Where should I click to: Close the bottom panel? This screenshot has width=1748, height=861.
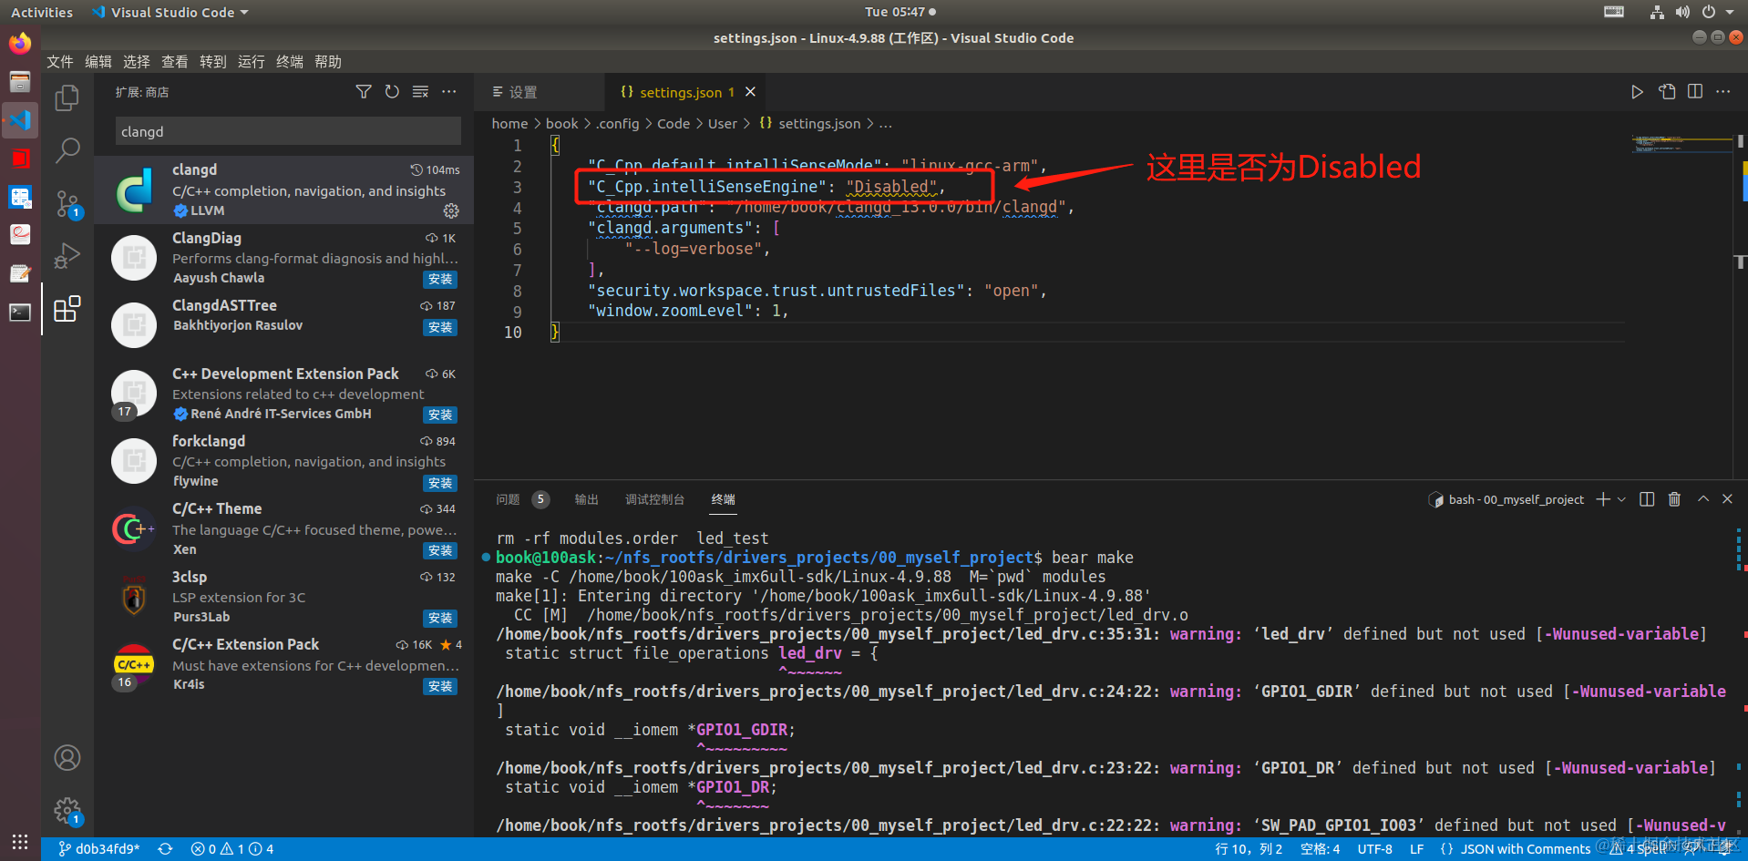pos(1727,499)
